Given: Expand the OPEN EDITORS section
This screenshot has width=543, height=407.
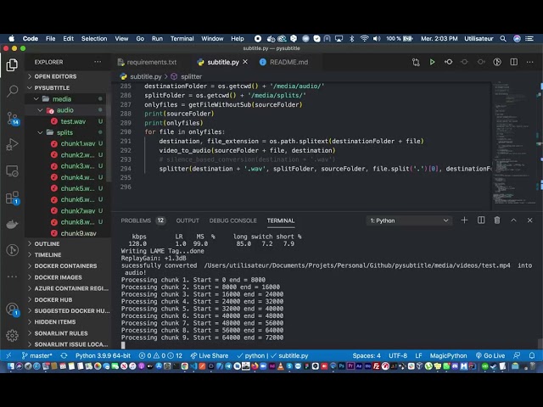Looking at the screenshot, I should (55, 76).
